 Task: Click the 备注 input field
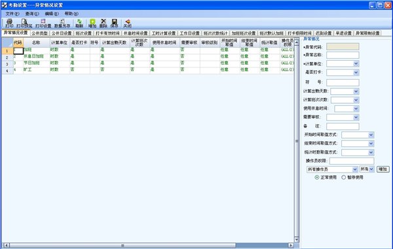(343, 126)
